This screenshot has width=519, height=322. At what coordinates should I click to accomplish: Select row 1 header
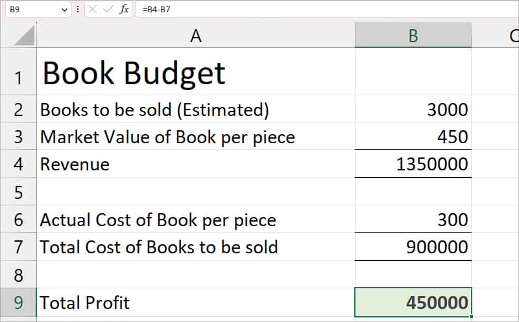coord(18,71)
